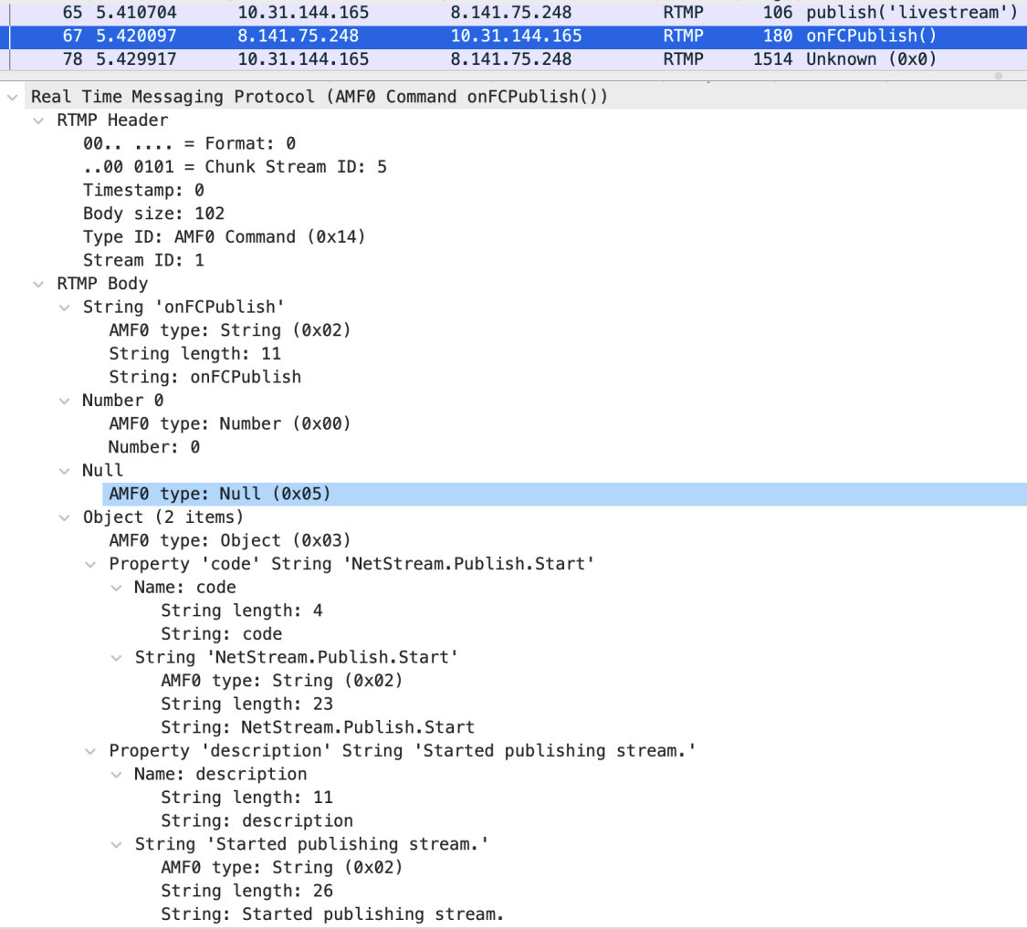Collapse the RTMP Body section
Screen dimensions: 1027x929
37,284
